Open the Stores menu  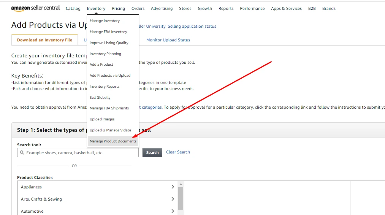pyautogui.click(x=185, y=8)
